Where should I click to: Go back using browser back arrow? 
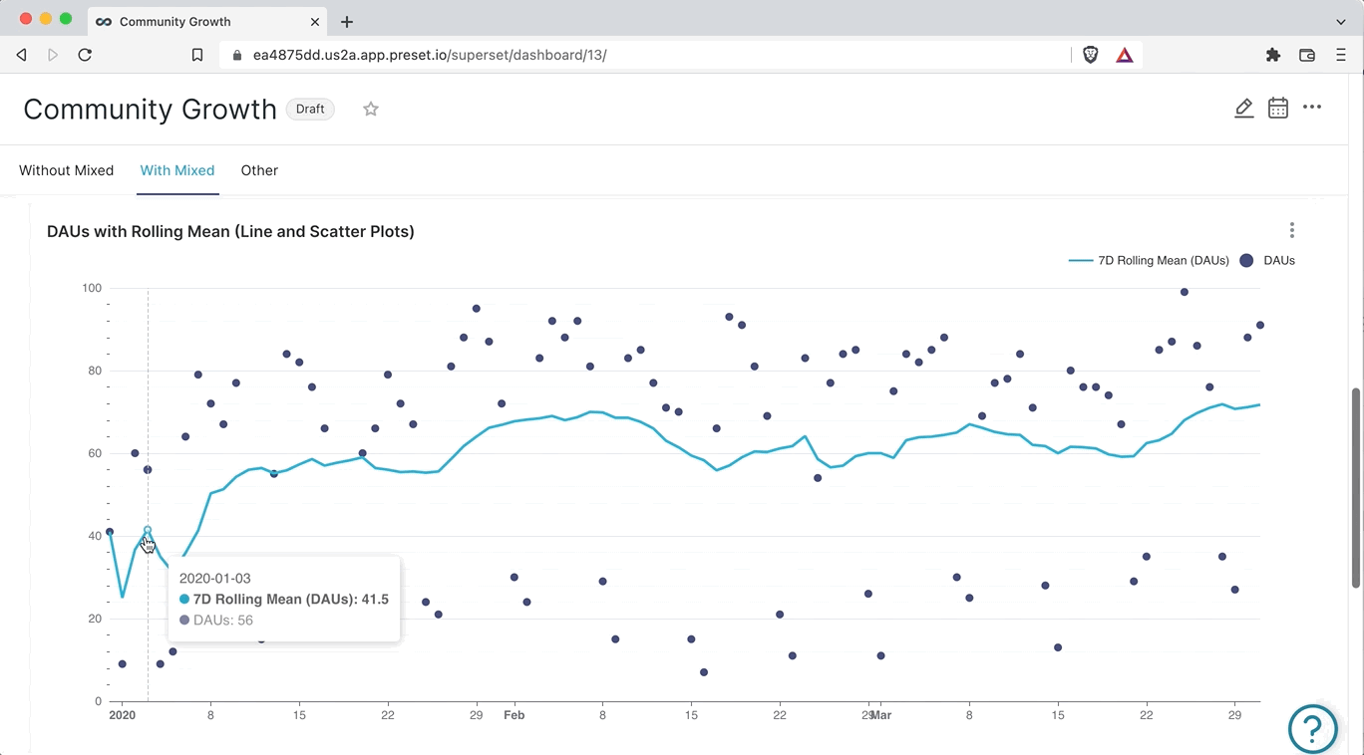coord(22,56)
